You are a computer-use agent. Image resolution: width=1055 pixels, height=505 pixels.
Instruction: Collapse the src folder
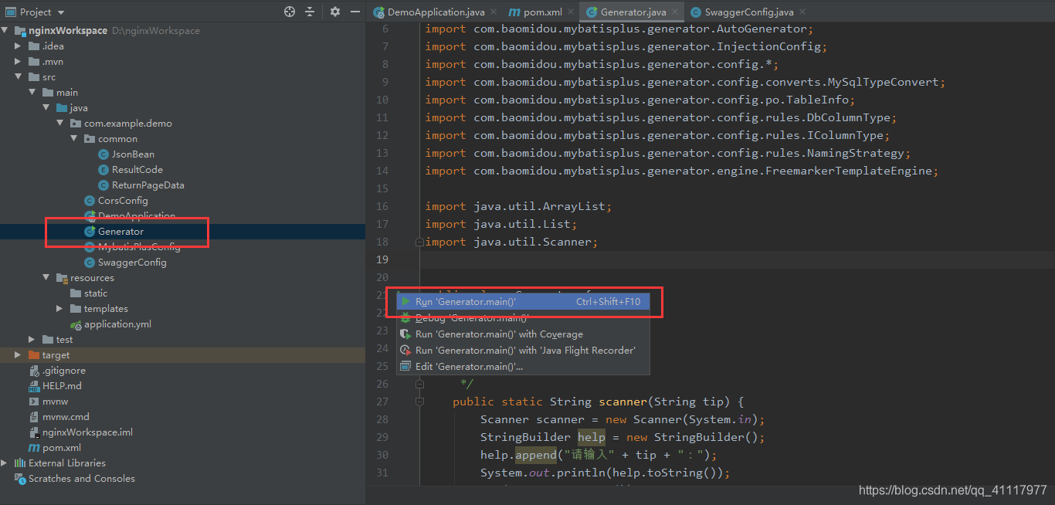coord(19,77)
